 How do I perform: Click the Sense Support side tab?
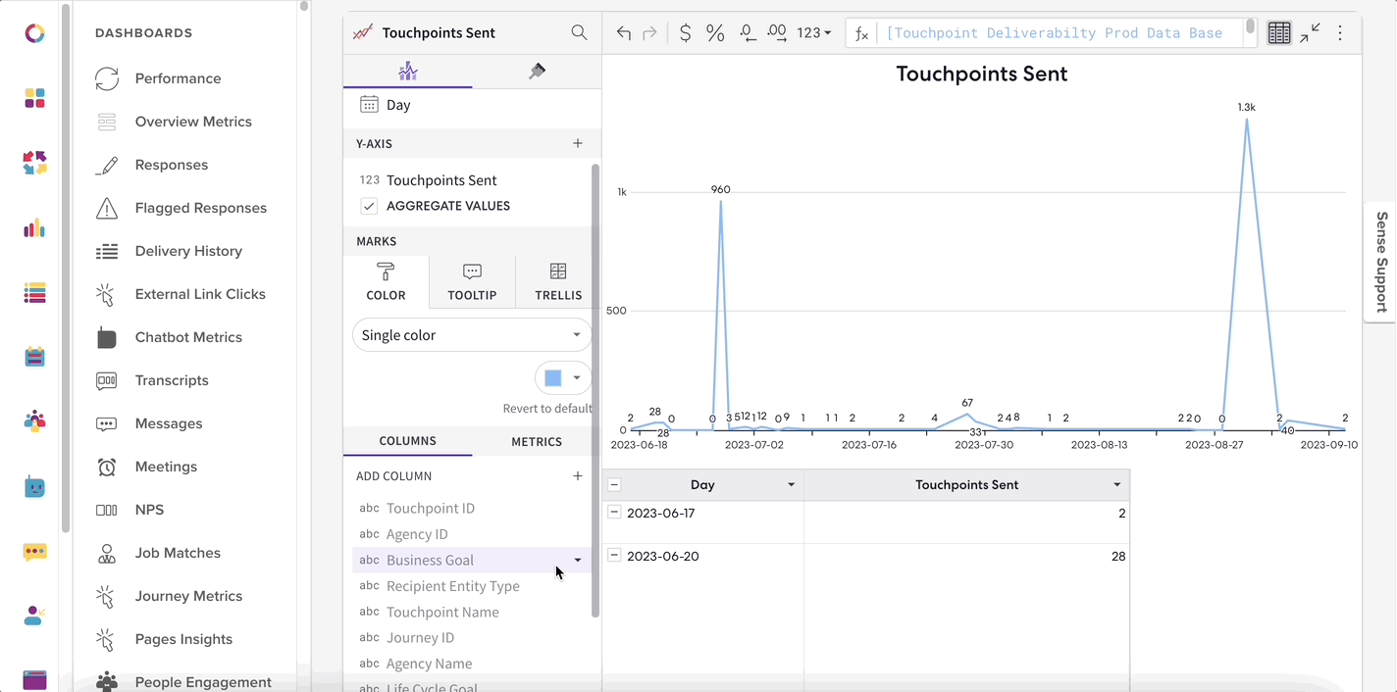pos(1381,262)
